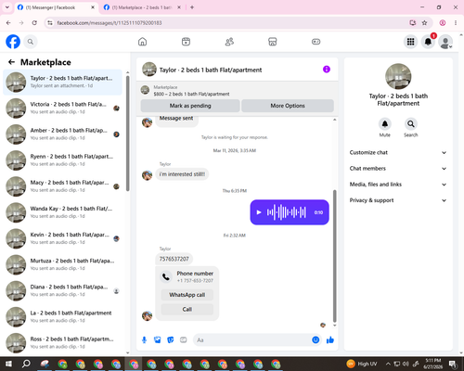464x371 pixels.
Task: Bookmark this page with star icon
Action: (424, 23)
